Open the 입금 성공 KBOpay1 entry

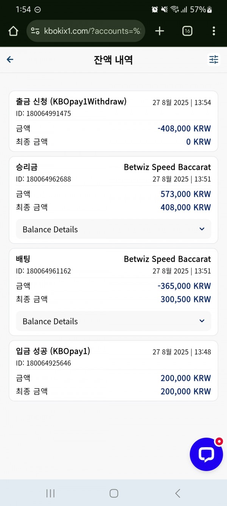point(113,371)
